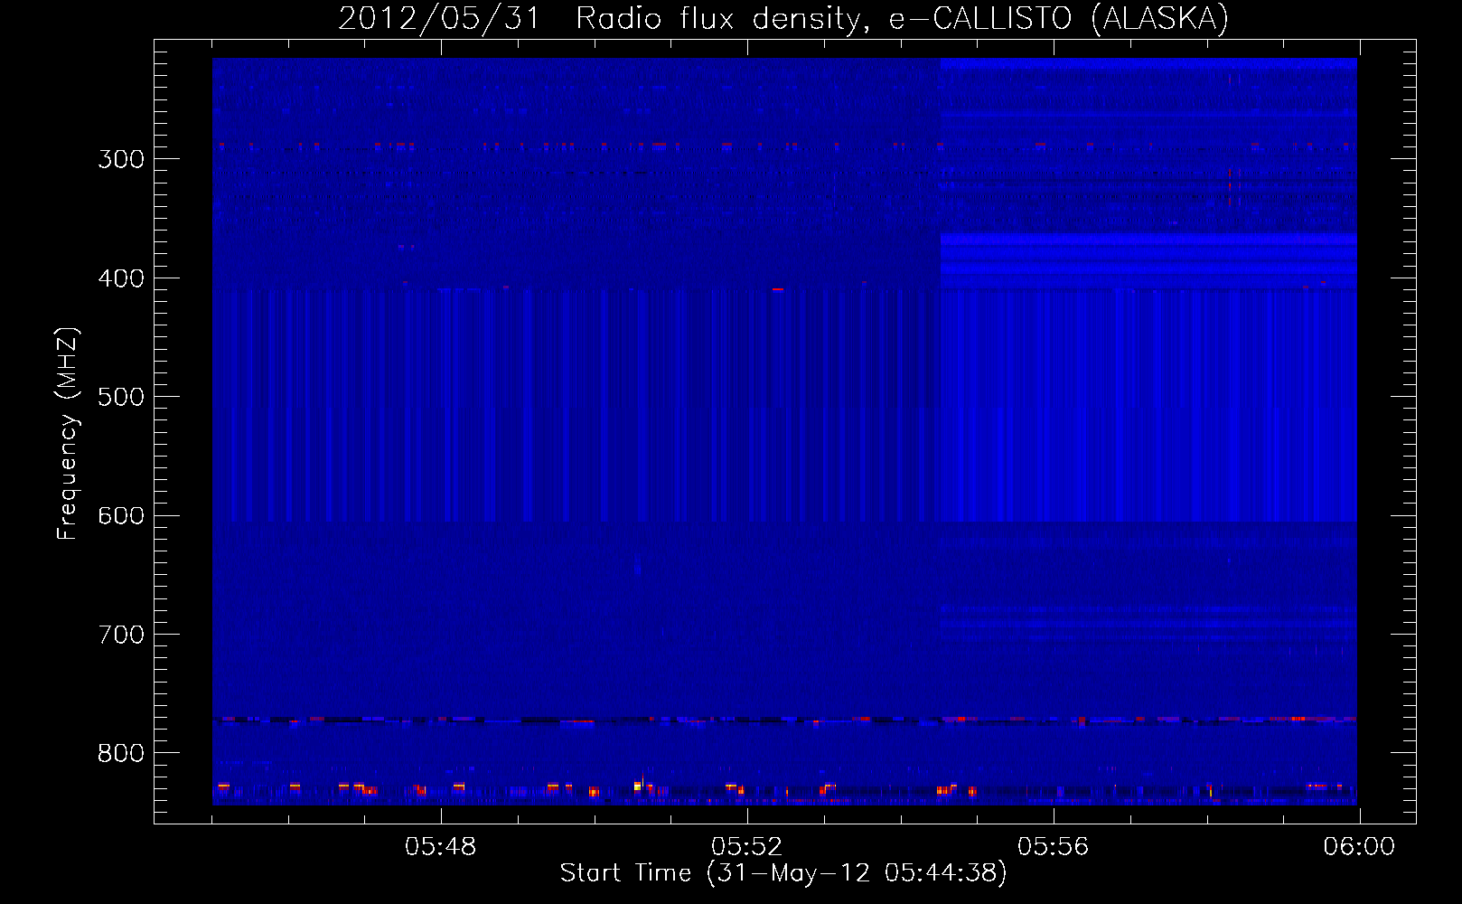Click the 05:56 time tick label

1054,847
